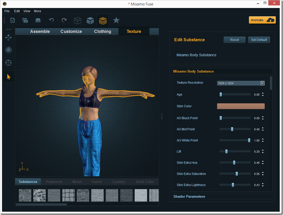
Task: Click the Age value field 0.00
Action: tap(257, 95)
